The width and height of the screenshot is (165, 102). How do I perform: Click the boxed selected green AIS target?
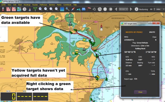pos(97,56)
